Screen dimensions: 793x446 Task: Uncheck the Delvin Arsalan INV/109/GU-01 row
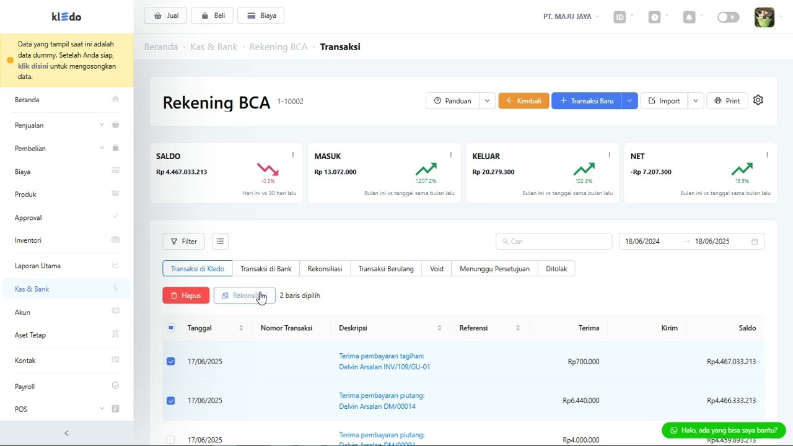(171, 361)
